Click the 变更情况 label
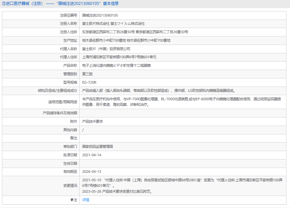The image size is (290, 208). (70, 186)
